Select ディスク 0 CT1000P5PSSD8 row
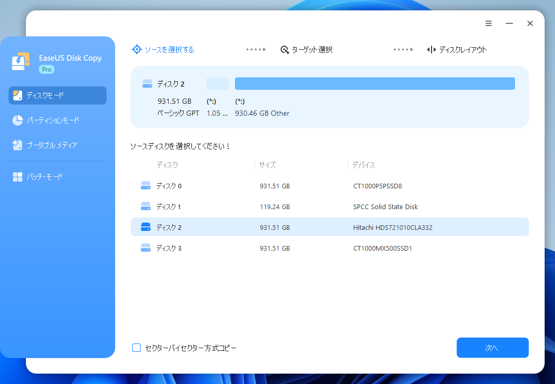This screenshot has width=555, height=384. pos(329,186)
